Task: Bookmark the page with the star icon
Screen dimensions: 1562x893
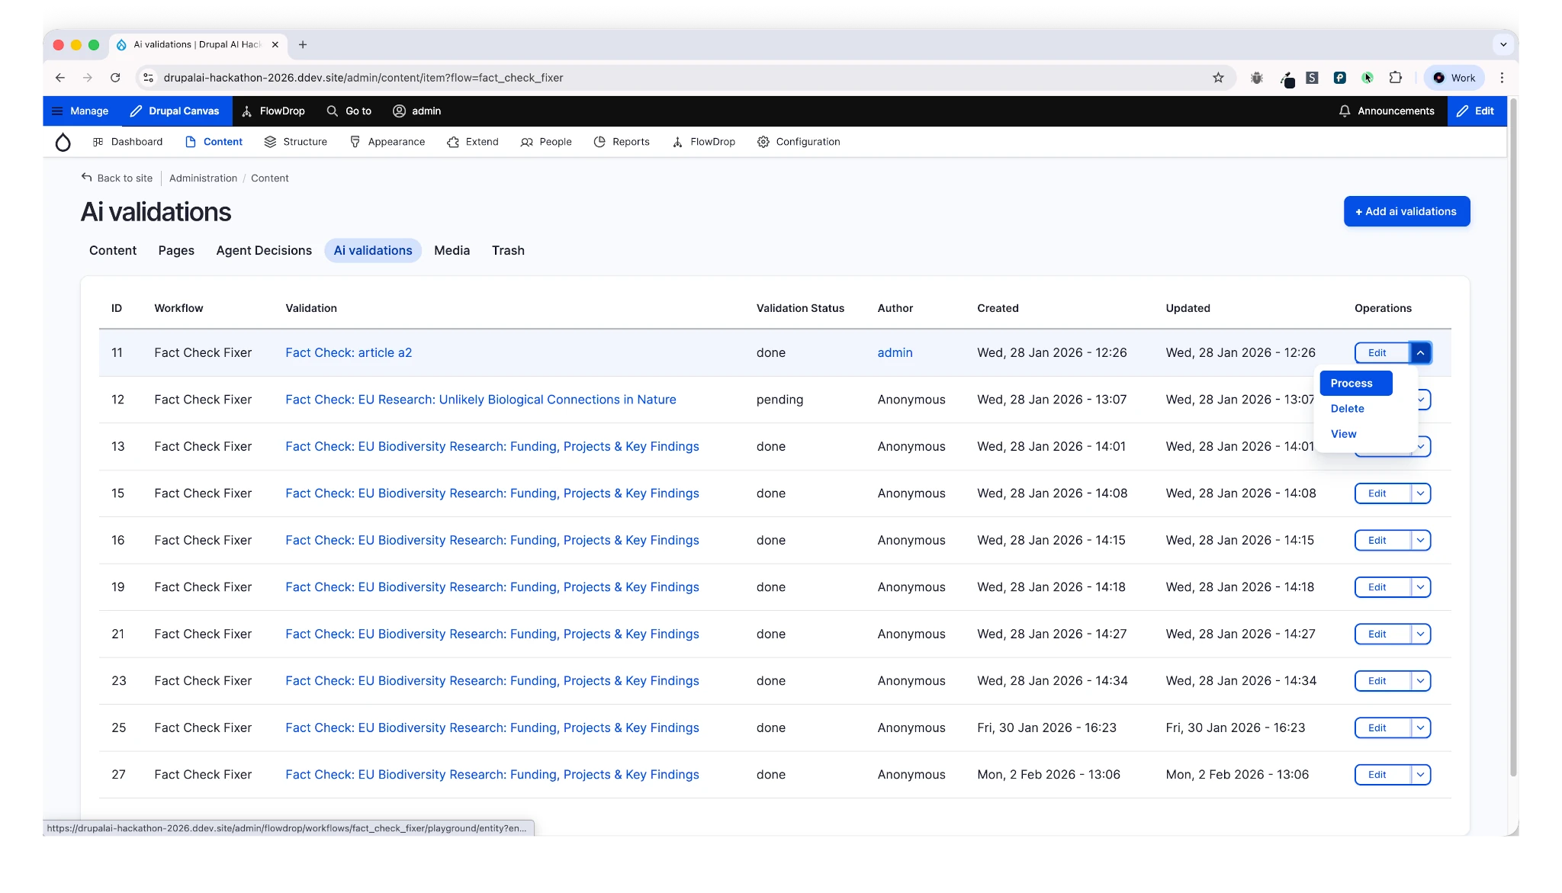Action: [x=1217, y=77]
